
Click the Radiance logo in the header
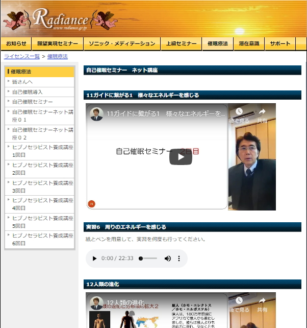pos(61,19)
